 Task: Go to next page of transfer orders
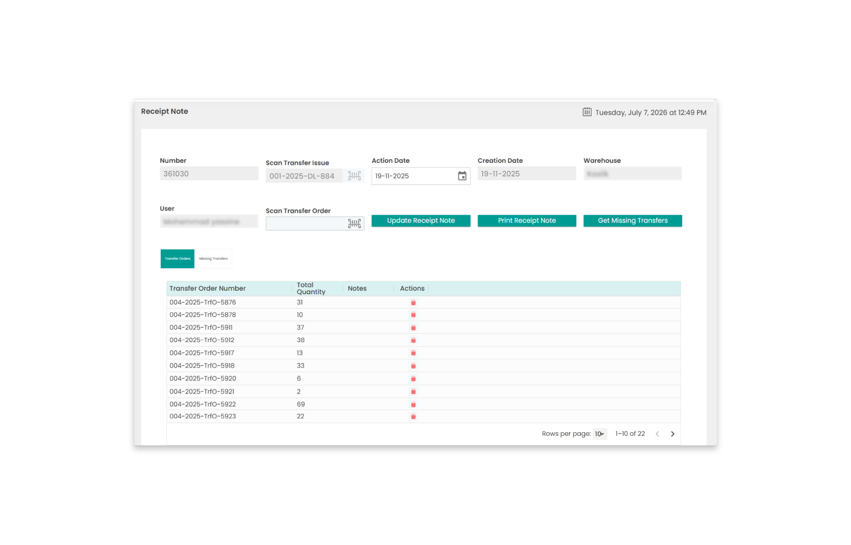672,434
